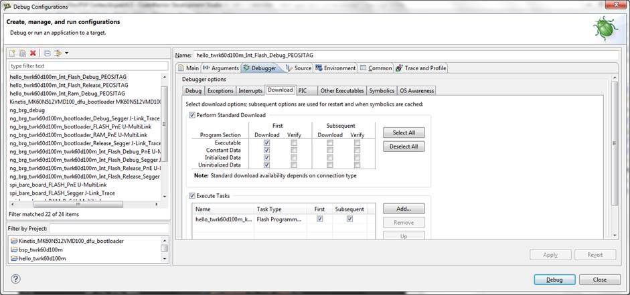
Task: Select hello_twrk60d100m_Int_Ram_Debug_PEOSJTAG configuration
Action: click(x=67, y=94)
